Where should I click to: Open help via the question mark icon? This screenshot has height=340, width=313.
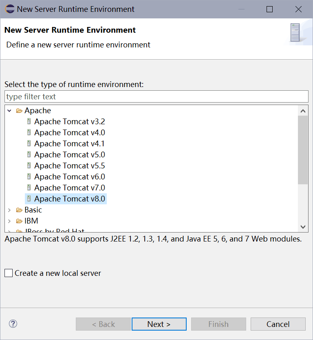click(13, 324)
